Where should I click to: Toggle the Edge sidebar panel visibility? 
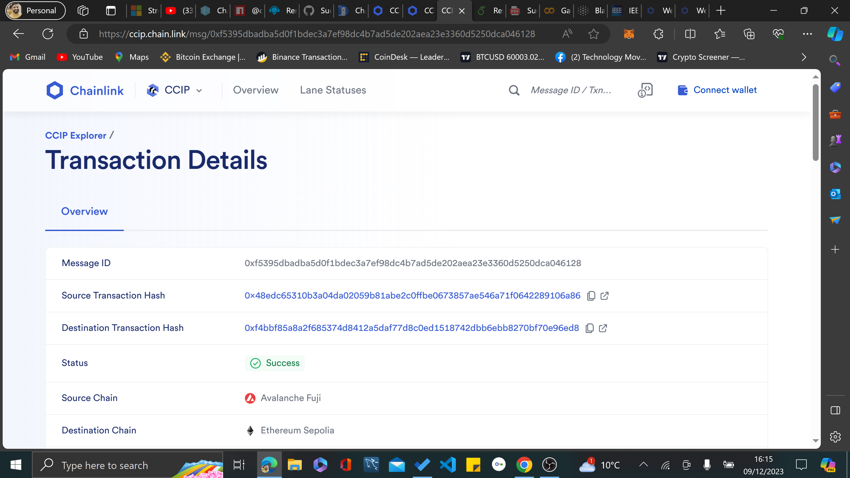click(x=835, y=410)
